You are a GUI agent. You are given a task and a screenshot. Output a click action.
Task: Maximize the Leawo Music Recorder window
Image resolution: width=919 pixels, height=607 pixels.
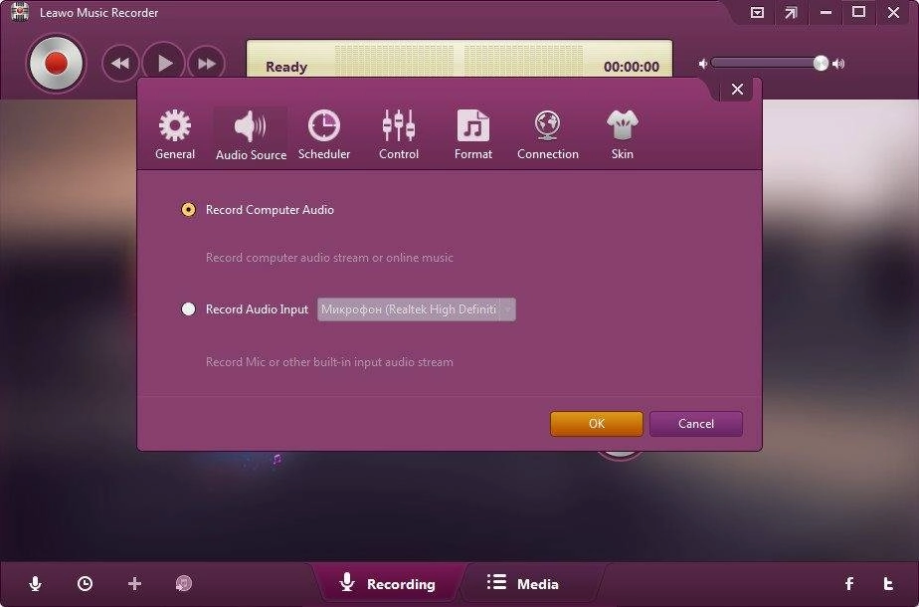pyautogui.click(x=859, y=12)
